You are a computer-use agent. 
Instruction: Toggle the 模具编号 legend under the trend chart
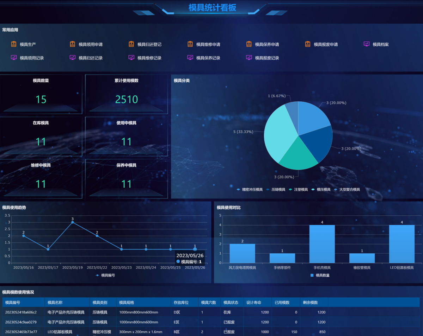(x=105, y=275)
